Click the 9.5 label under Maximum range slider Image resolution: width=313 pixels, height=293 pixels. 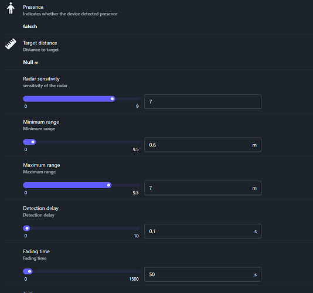[136, 193]
